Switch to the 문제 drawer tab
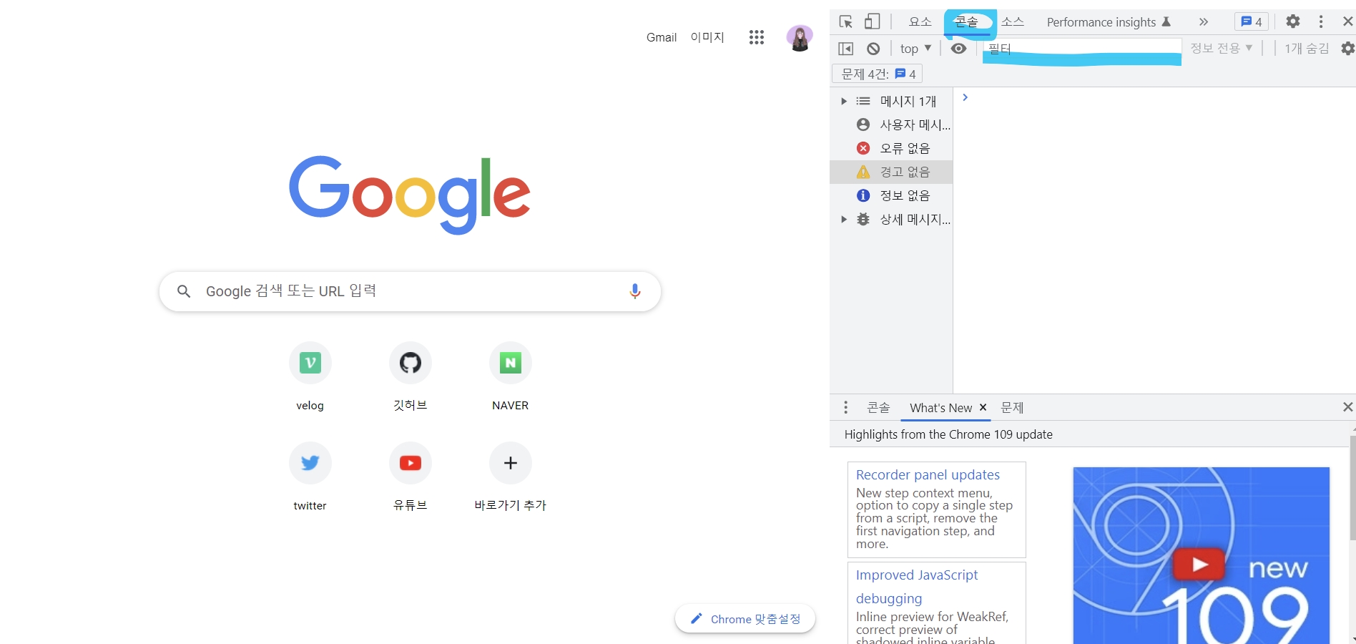 pos(1012,408)
